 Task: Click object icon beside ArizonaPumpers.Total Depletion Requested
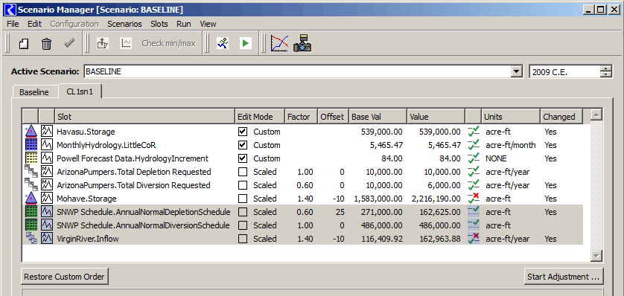click(31, 172)
